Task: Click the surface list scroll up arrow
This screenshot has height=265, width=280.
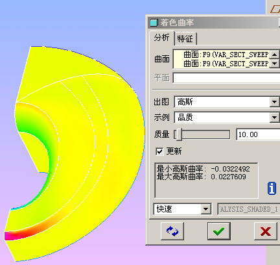Action: coord(274,55)
